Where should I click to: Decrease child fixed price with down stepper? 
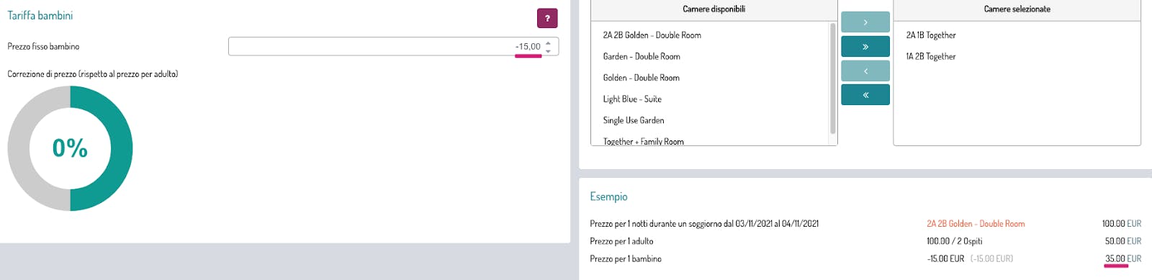549,51
